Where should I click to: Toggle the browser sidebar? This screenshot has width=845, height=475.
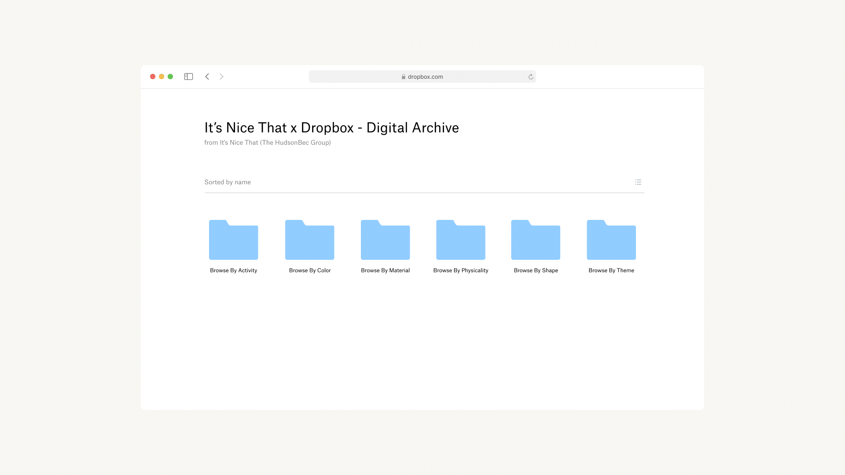188,77
